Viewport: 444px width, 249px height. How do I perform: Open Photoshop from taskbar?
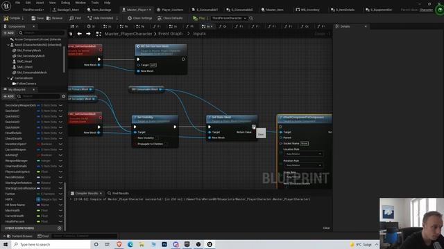pos(164,244)
